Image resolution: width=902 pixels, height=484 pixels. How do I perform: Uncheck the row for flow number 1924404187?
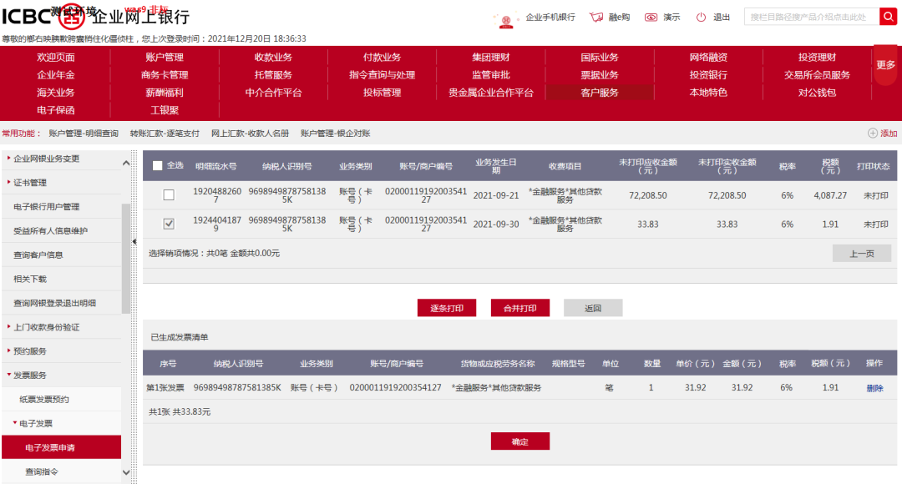(170, 222)
